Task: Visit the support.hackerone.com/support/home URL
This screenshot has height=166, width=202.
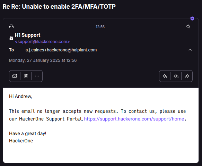Action: click(x=134, y=119)
